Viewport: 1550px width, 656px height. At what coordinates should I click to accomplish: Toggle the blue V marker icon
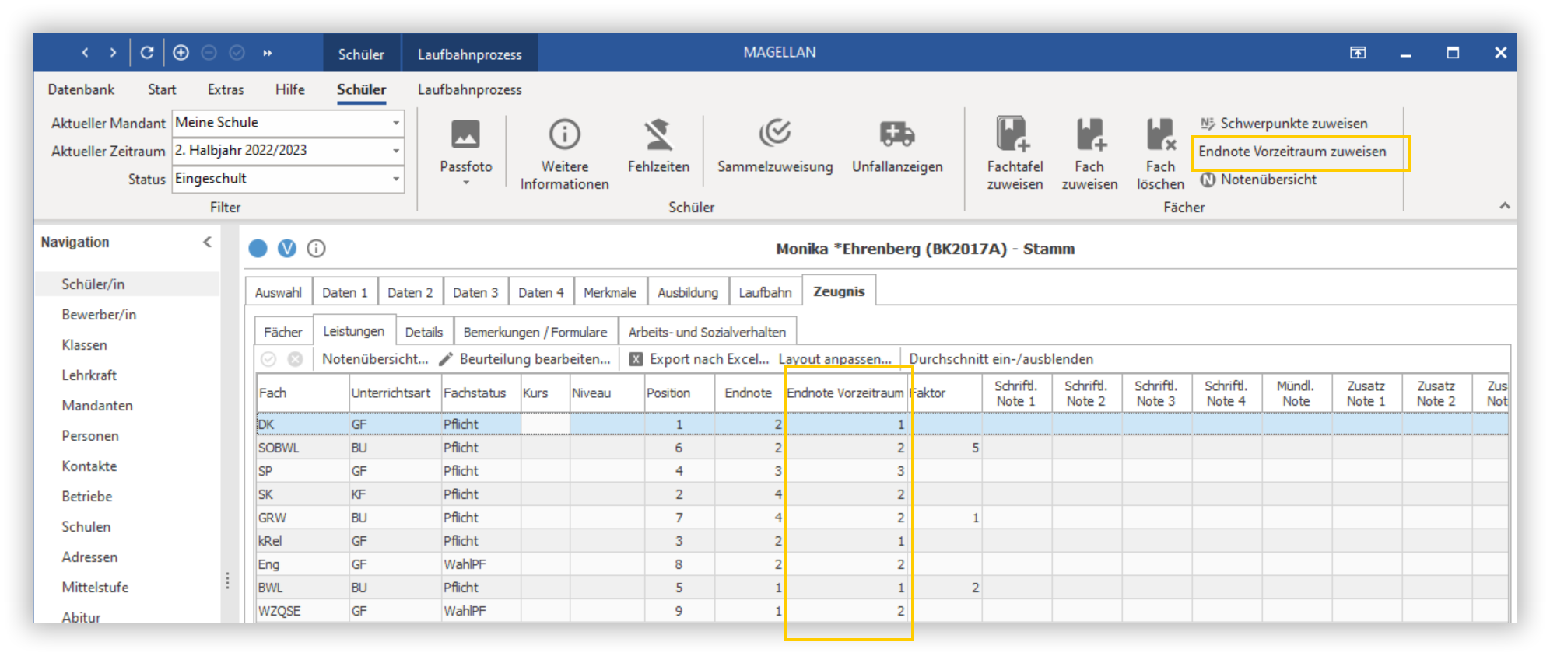(287, 248)
